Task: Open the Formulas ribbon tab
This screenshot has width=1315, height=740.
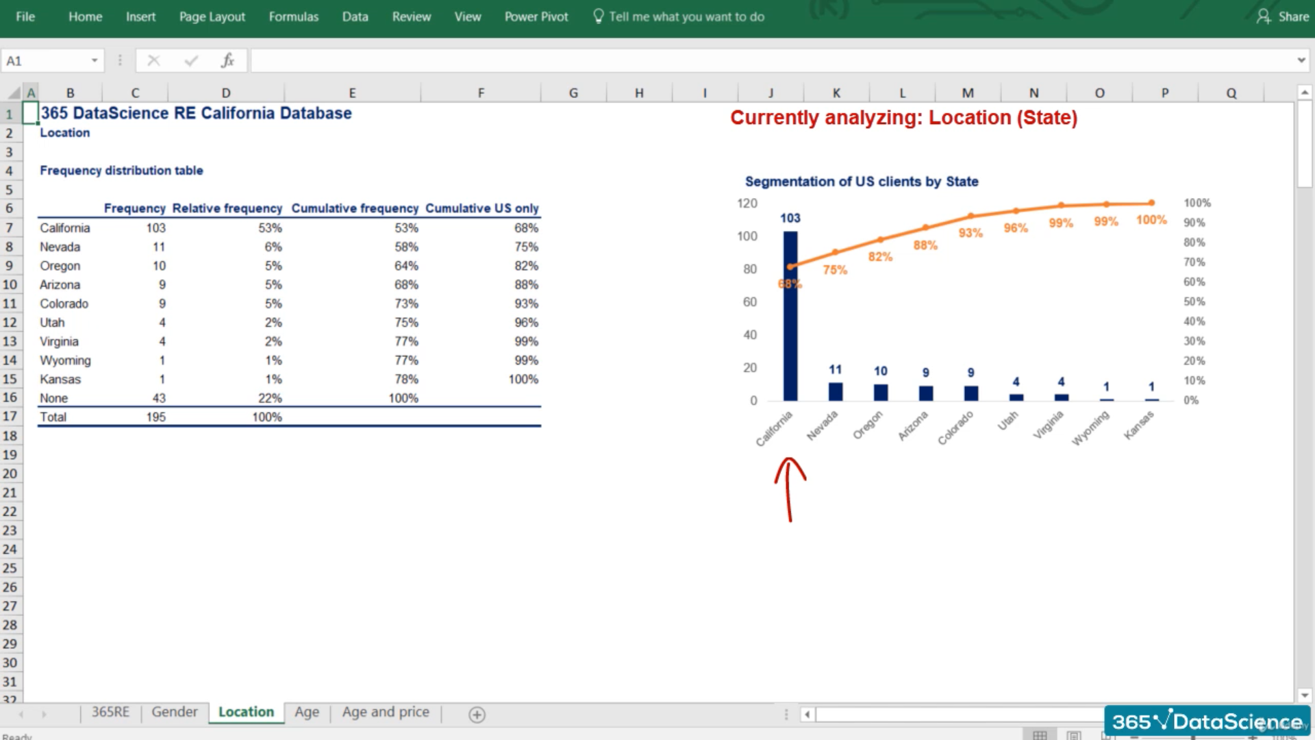Action: point(293,16)
